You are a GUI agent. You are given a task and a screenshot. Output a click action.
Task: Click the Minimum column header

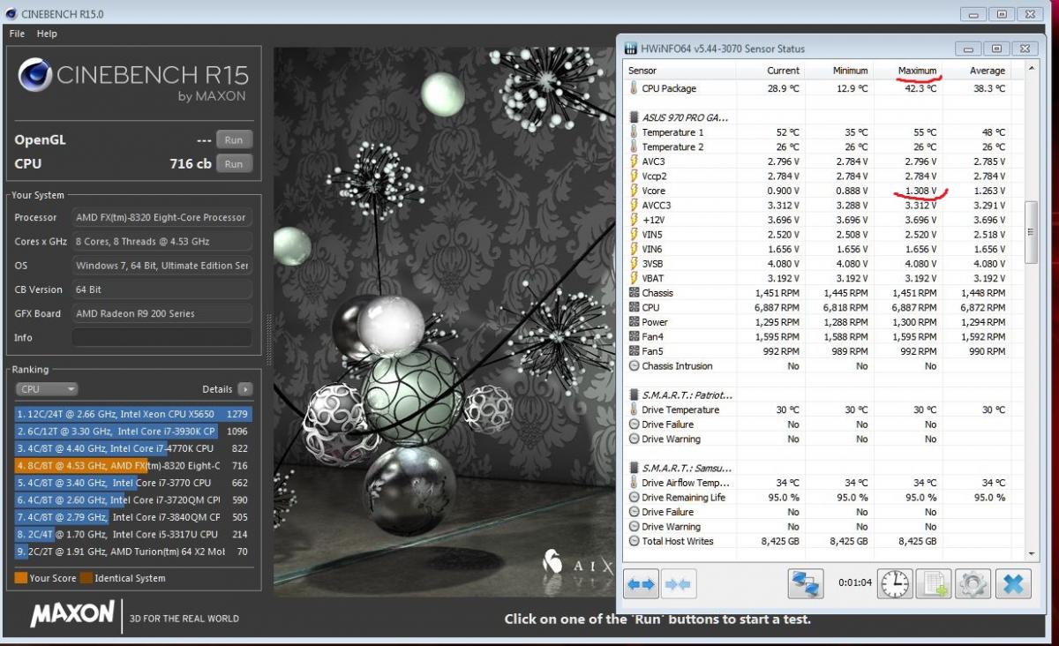[x=839, y=71]
